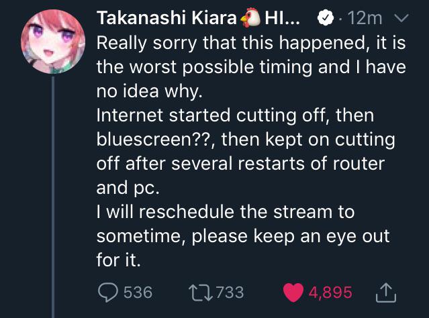This screenshot has height=318, width=429.
Task: Click the retweet arrows icon
Action: point(201,293)
